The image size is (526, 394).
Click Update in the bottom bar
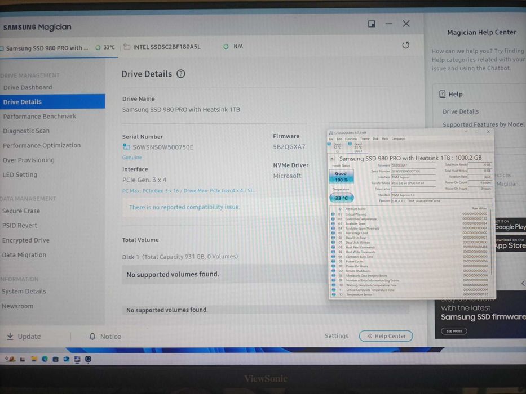[x=24, y=336]
